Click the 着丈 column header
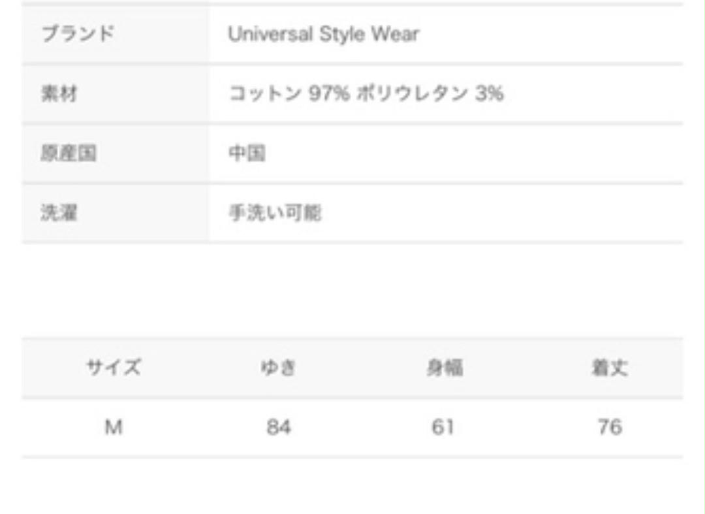 pyautogui.click(x=609, y=368)
